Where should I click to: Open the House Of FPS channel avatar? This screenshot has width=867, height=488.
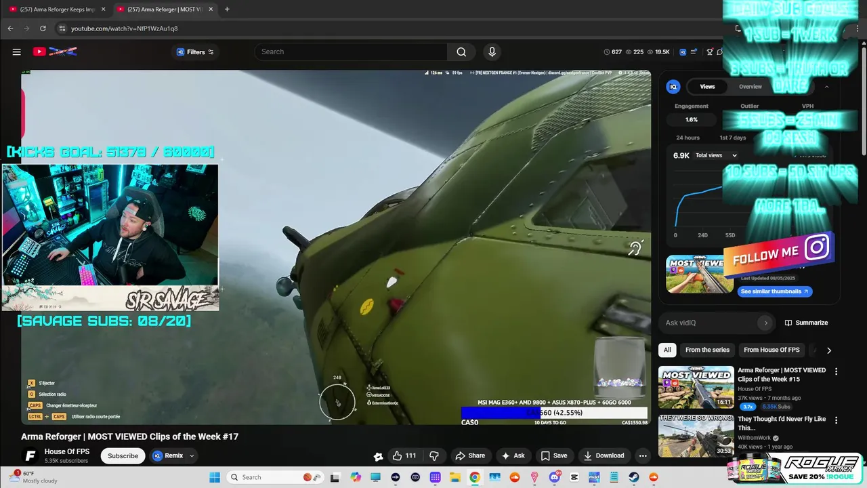click(29, 455)
